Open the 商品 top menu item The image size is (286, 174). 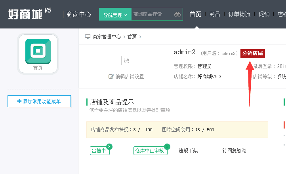click(215, 14)
